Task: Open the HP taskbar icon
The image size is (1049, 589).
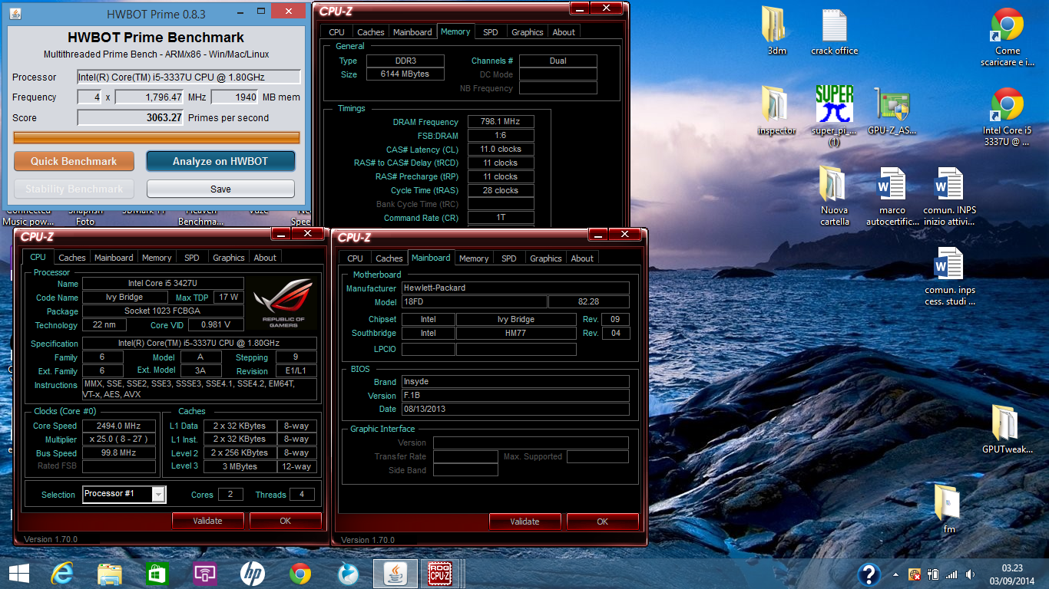Action: (x=253, y=574)
